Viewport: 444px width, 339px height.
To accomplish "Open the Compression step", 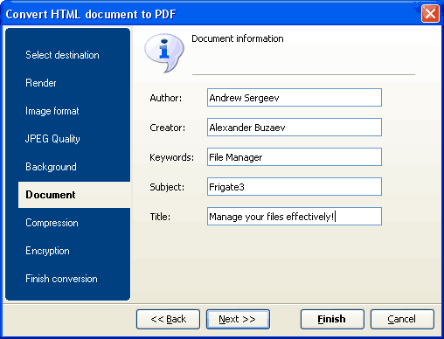I will pyautogui.click(x=52, y=223).
